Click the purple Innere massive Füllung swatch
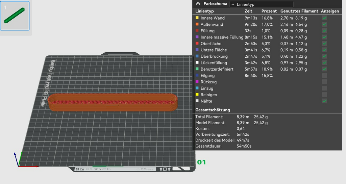 pos(197,37)
